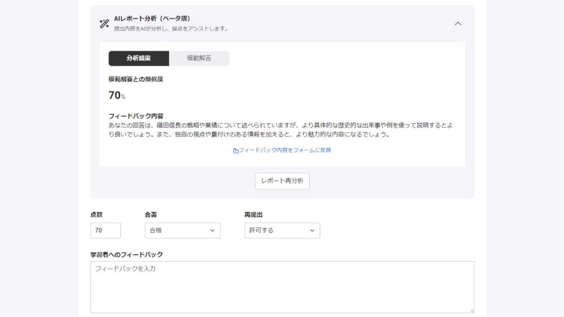This screenshot has width=564, height=317.
Task: Click the AI magic wand icon
Action: click(104, 23)
